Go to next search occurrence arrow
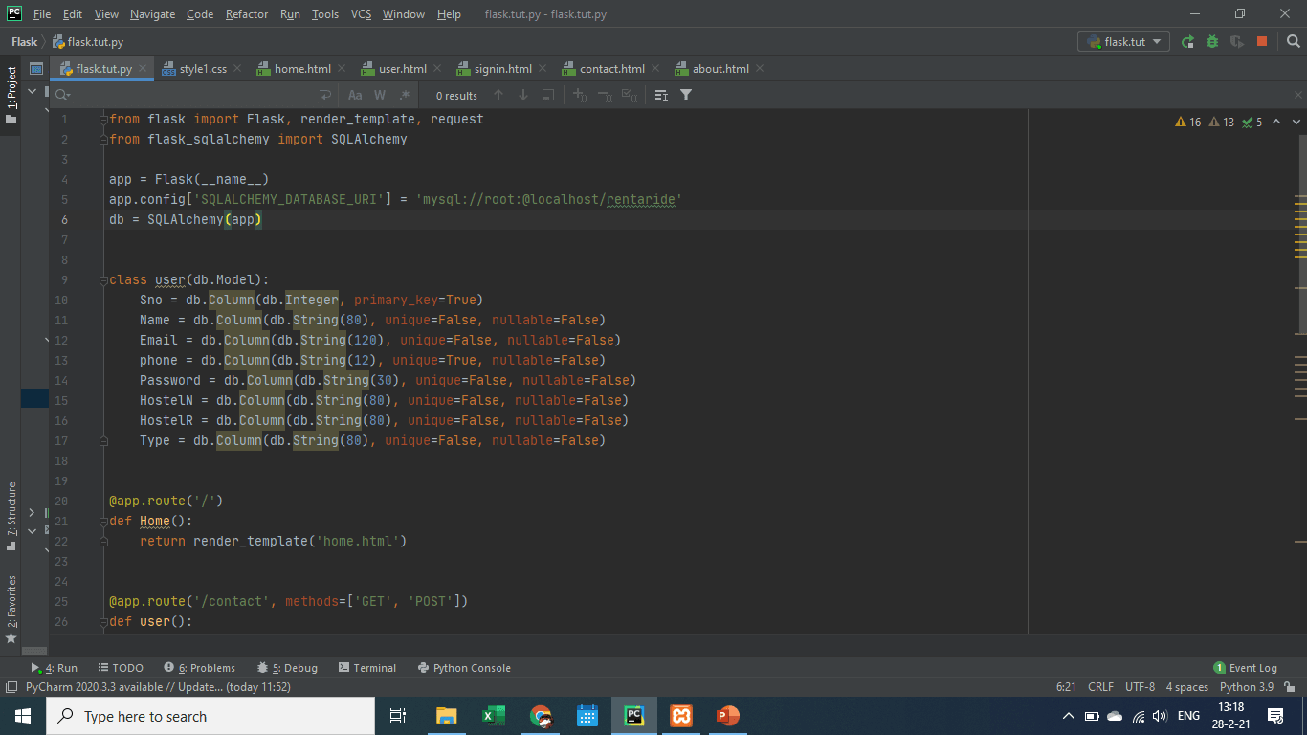This screenshot has height=735, width=1307. tap(522, 95)
